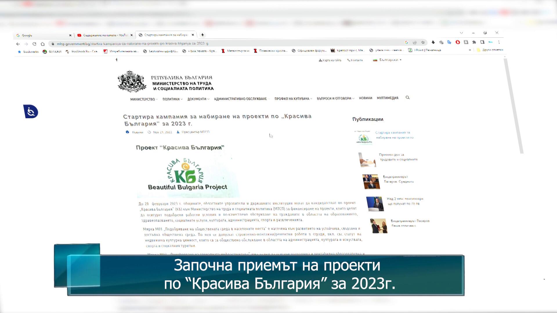Open the Extensions puzzle icon
Image resolution: width=557 pixels, height=313 pixels.
474,42
